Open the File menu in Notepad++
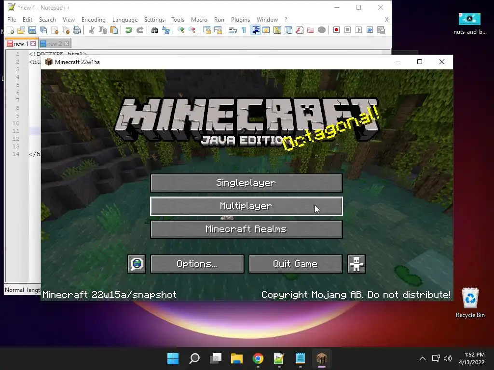Image resolution: width=494 pixels, height=370 pixels. [12, 19]
